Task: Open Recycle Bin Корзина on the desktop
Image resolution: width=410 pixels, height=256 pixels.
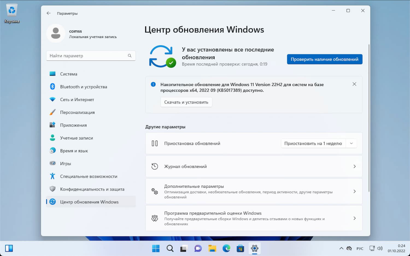Action: (12, 14)
